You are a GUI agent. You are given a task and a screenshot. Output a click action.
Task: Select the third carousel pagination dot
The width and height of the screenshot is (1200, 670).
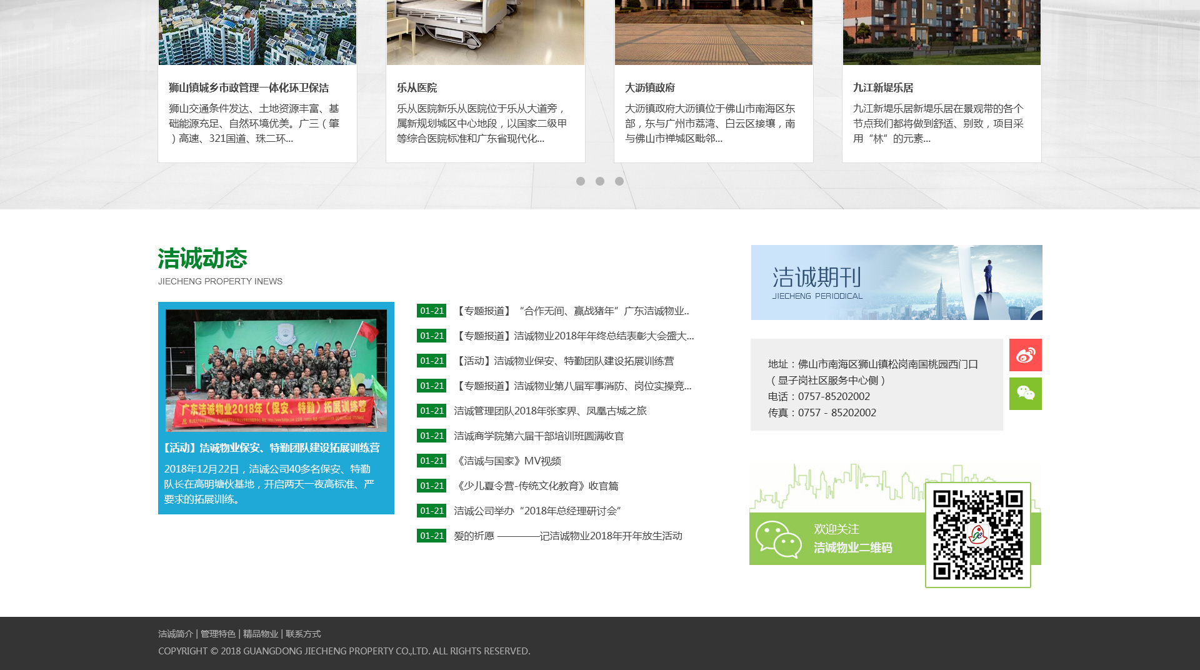619,181
